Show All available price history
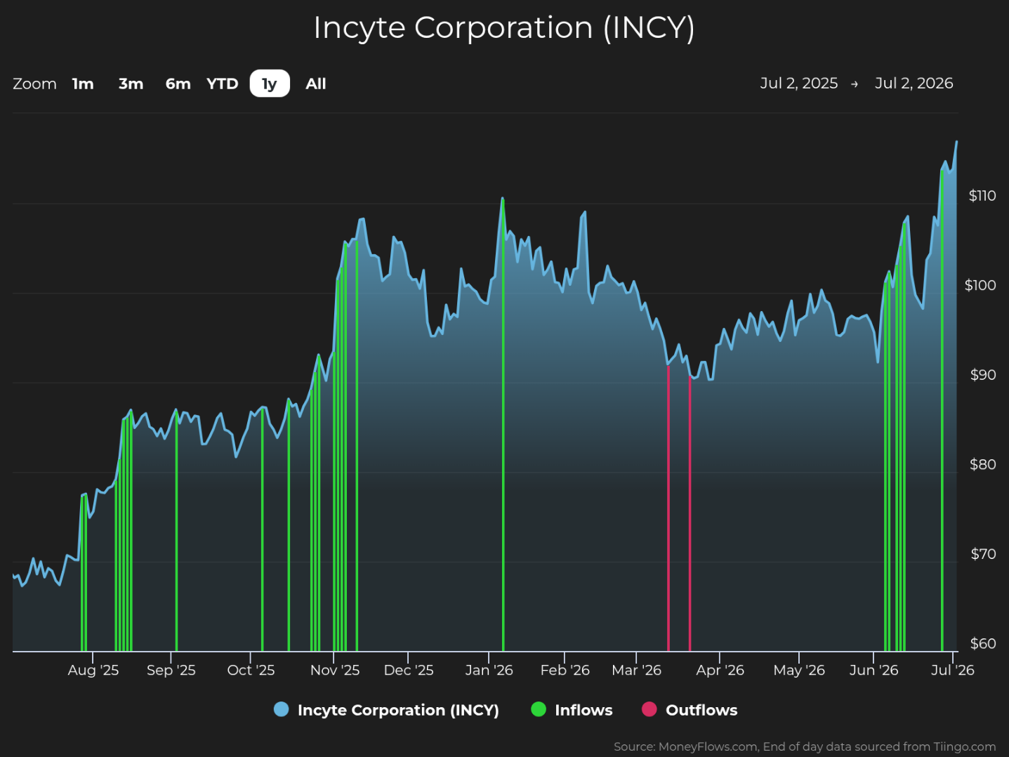The image size is (1009, 757). (x=316, y=84)
